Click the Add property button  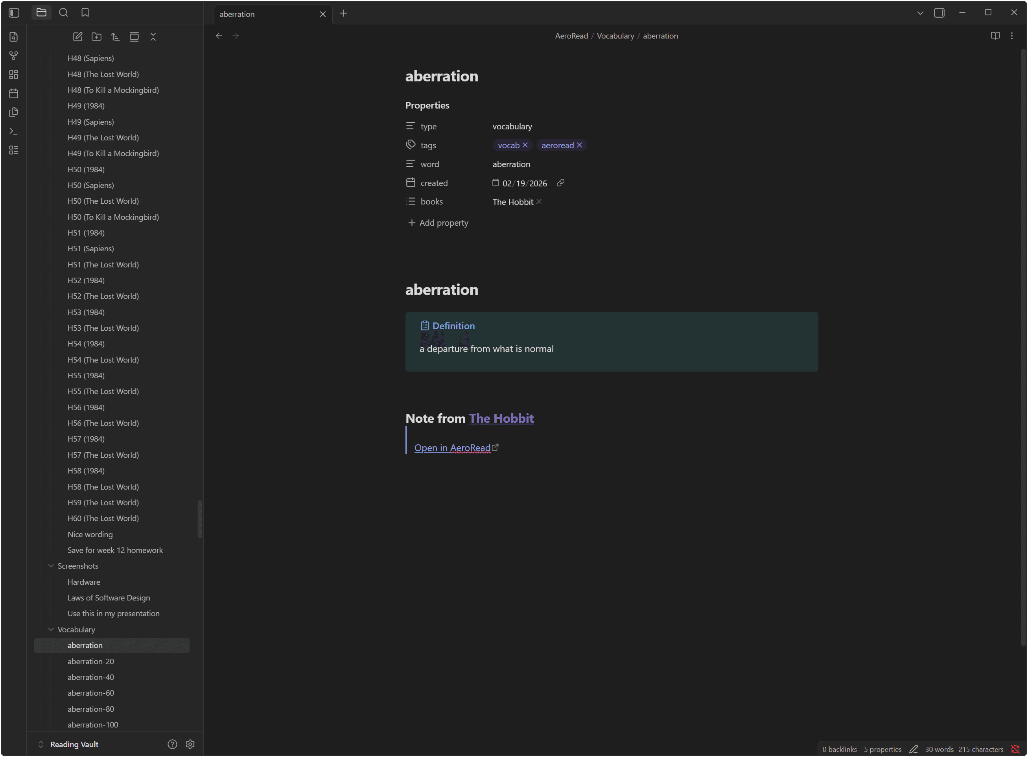pos(438,223)
